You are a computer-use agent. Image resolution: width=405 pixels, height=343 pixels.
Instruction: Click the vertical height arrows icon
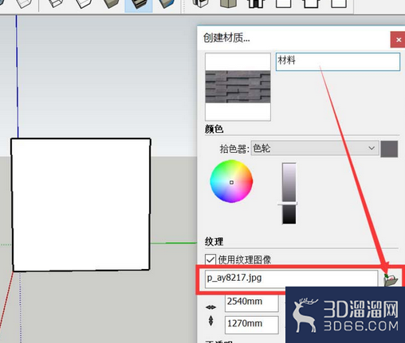tap(211, 321)
